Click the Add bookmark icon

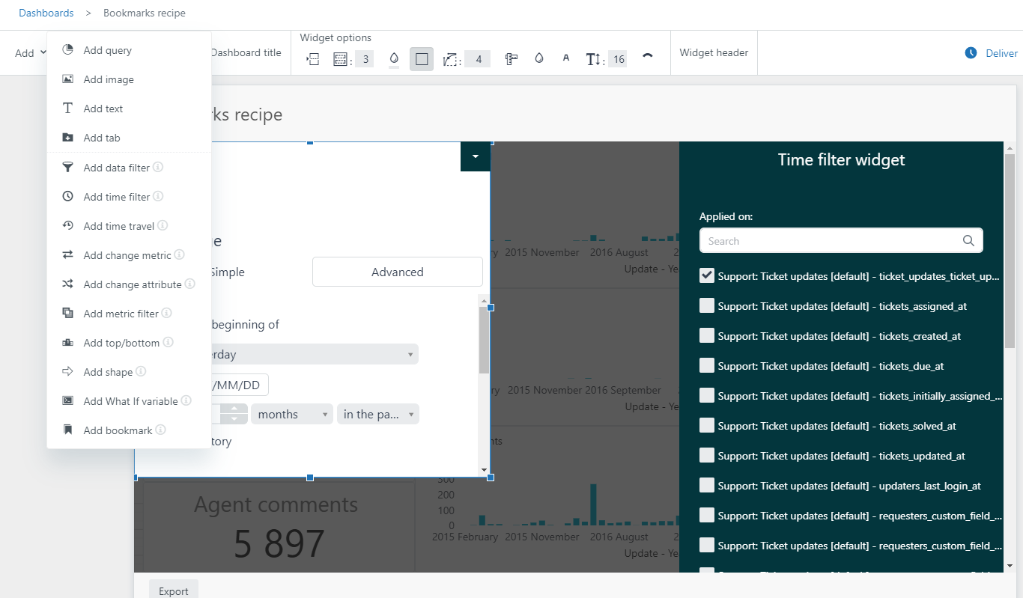pos(67,430)
